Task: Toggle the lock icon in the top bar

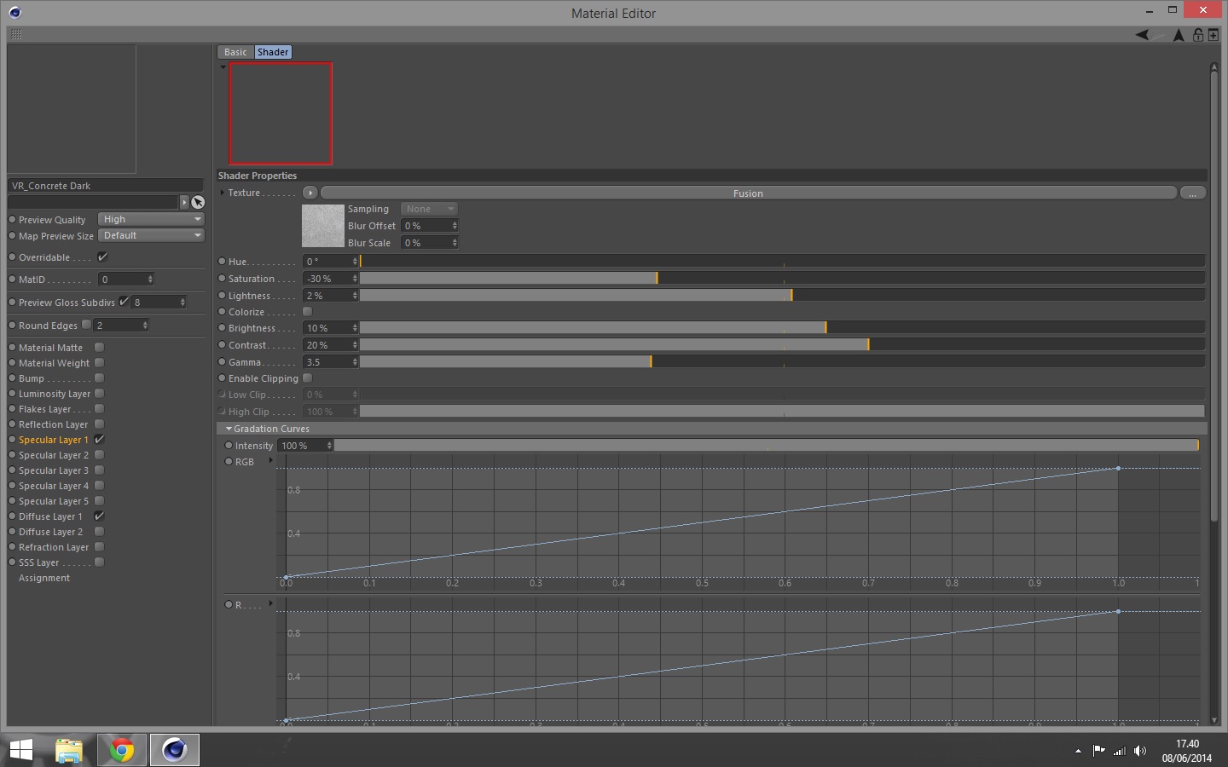Action: 1198,35
